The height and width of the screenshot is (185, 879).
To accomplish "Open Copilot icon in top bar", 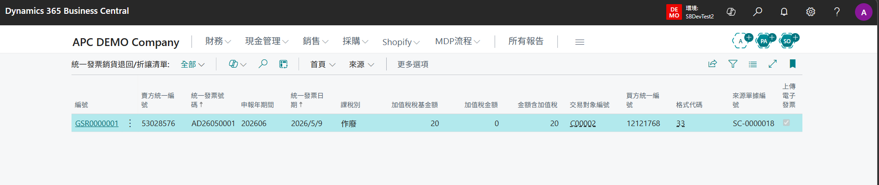I will point(731,12).
